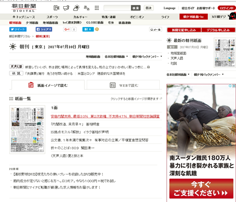The image size is (236, 202).
Task: Expand 各本社朝刊紙面 dropdown under the date heading
Action: pyautogui.click(x=116, y=57)
